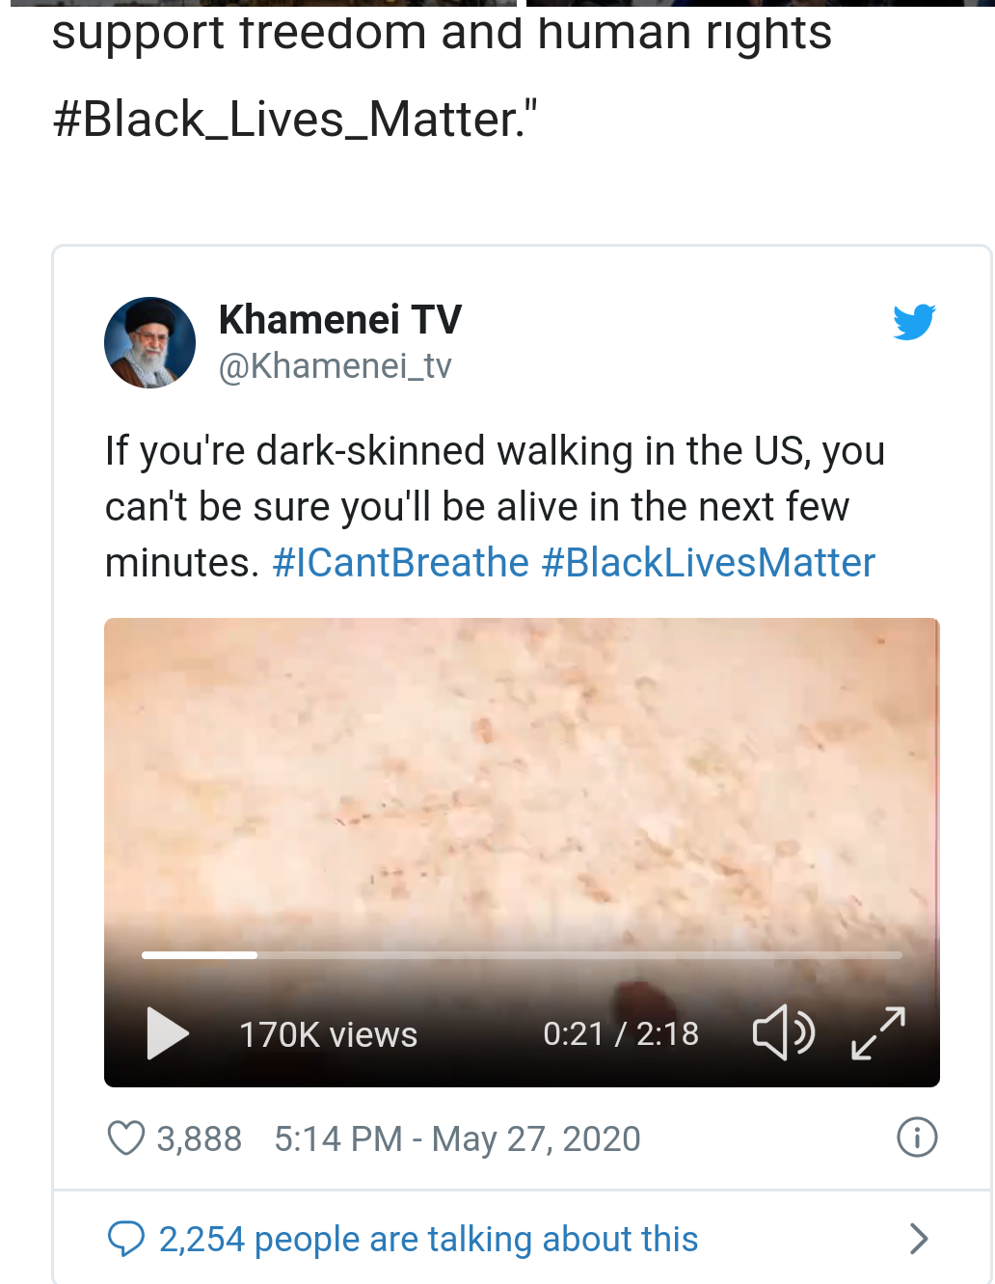
Task: Expand video to fullscreen
Action: pyautogui.click(x=878, y=1032)
